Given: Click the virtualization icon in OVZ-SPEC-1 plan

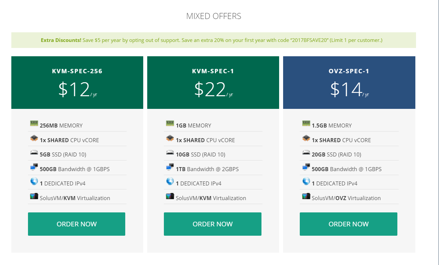Looking at the screenshot, I should 306,196.
